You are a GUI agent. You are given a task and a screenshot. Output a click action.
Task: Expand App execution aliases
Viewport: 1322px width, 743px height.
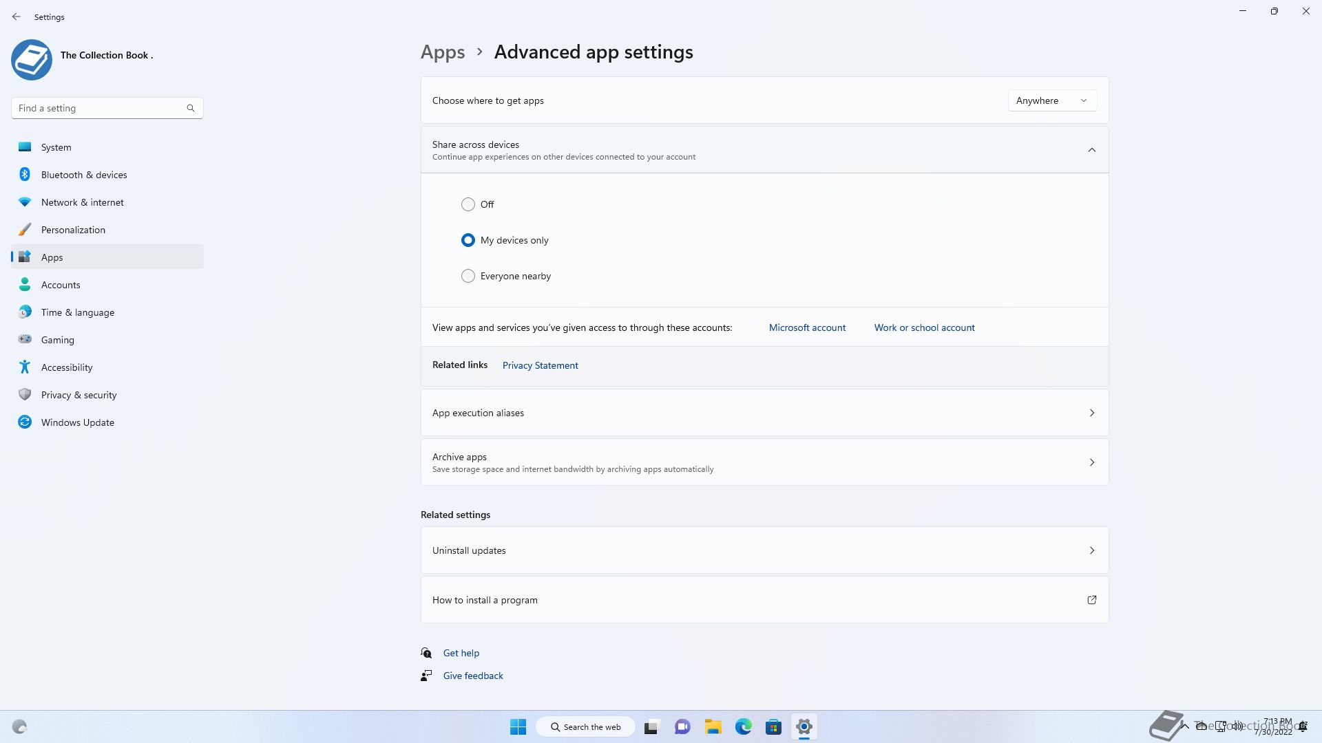764,413
